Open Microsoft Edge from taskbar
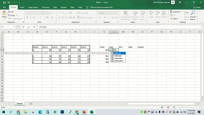This screenshot has width=204, height=115. [40, 112]
